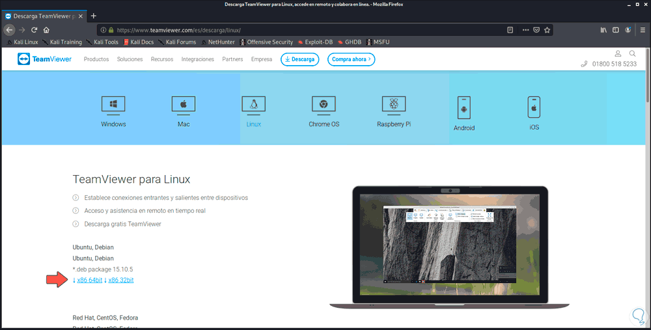Open the Kali Training bookmark

62,42
